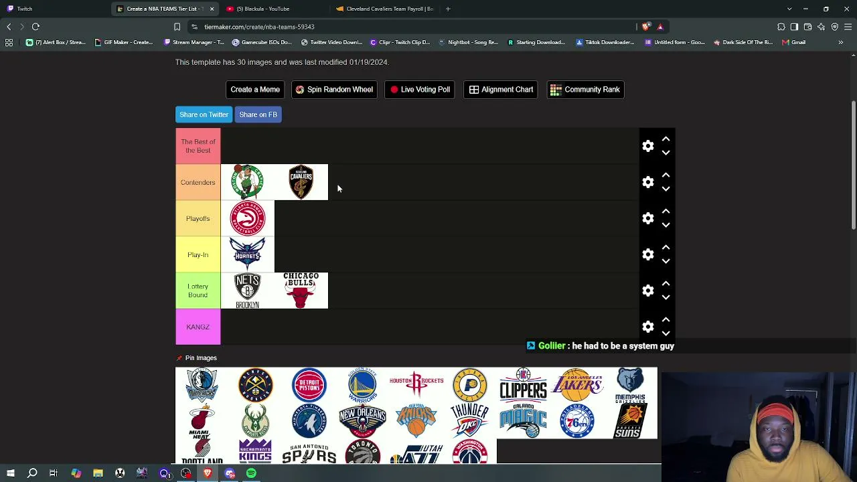
Task: Toggle the Pin Images option
Action: tap(197, 358)
